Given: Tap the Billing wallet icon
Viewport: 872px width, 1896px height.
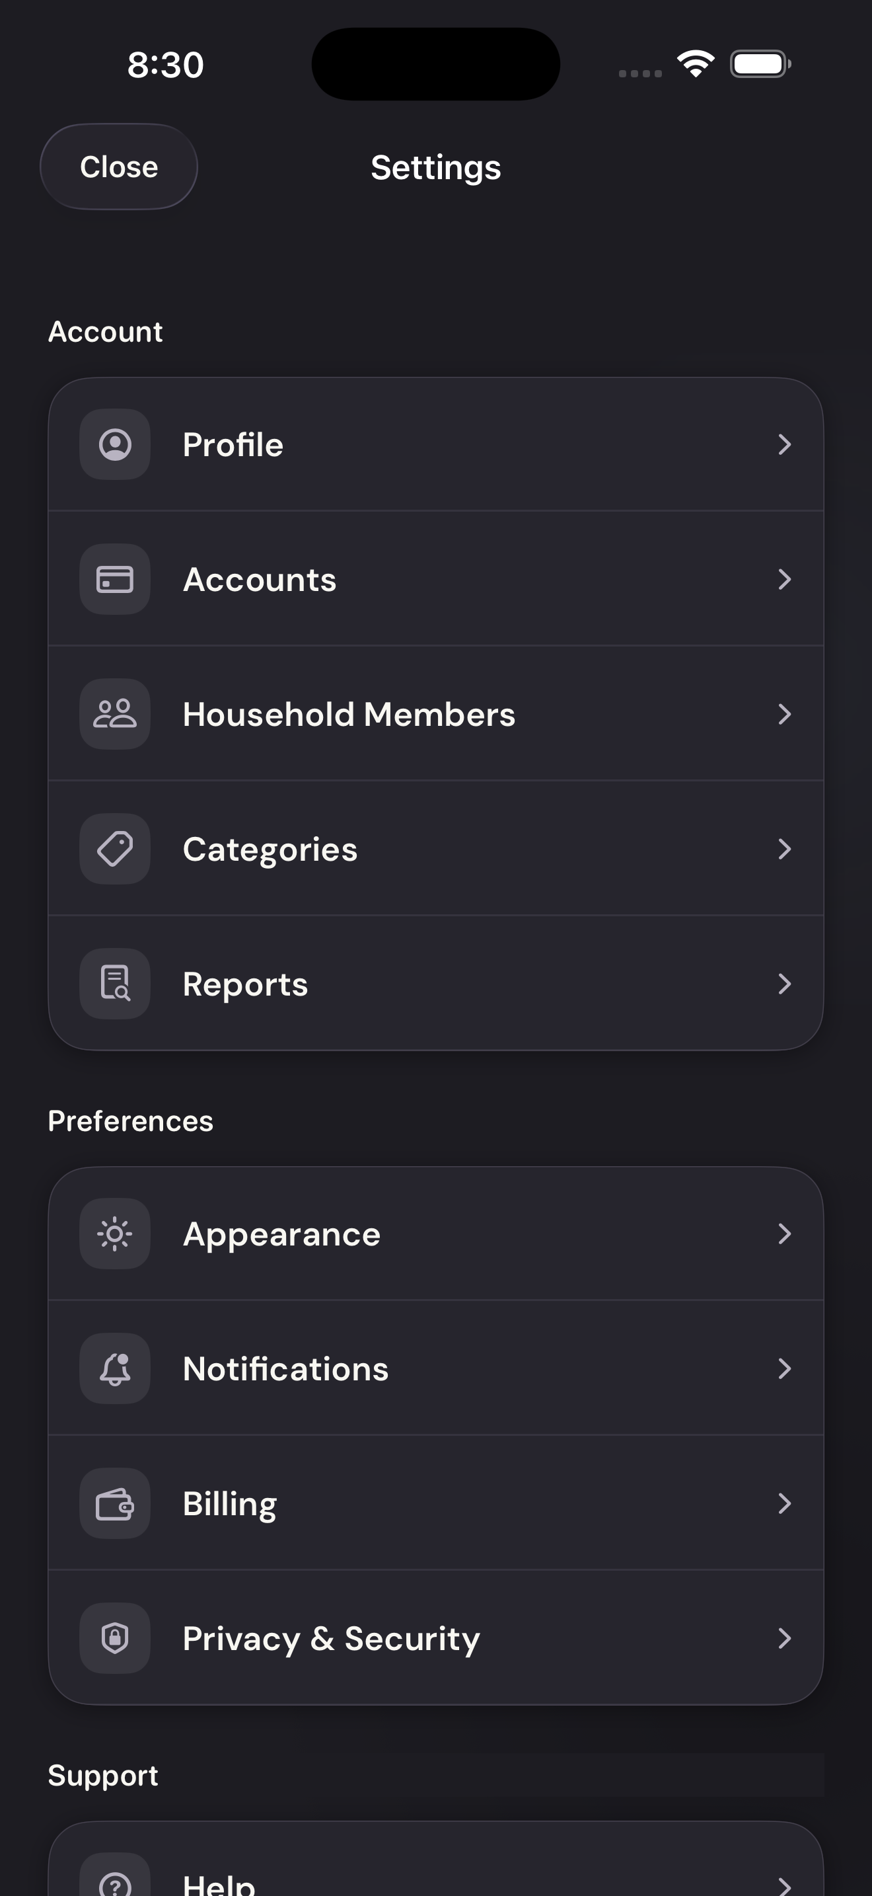Looking at the screenshot, I should click(115, 1504).
